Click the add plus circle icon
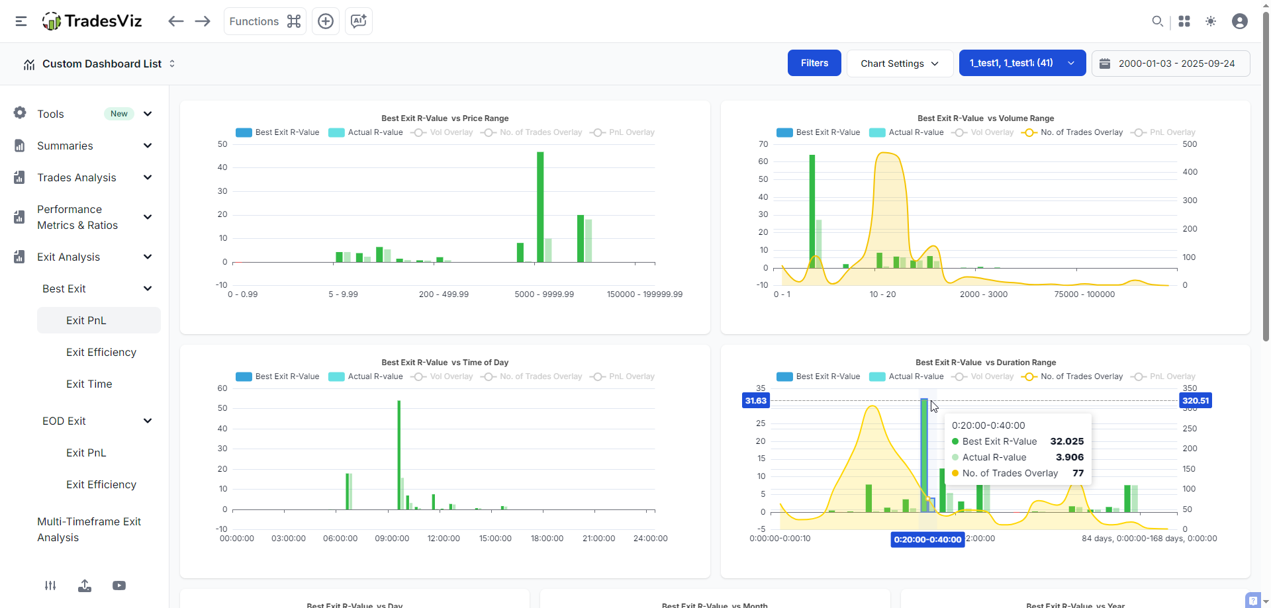The height and width of the screenshot is (608, 1271). [x=326, y=21]
